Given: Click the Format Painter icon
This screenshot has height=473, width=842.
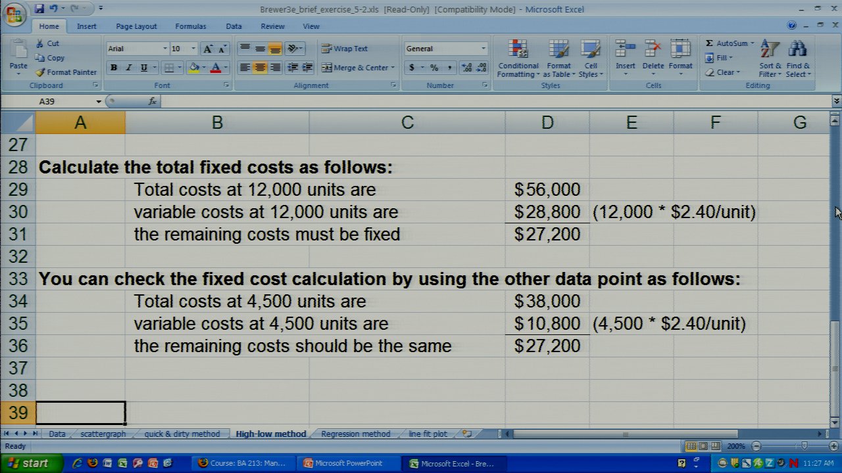Looking at the screenshot, I should coord(41,72).
